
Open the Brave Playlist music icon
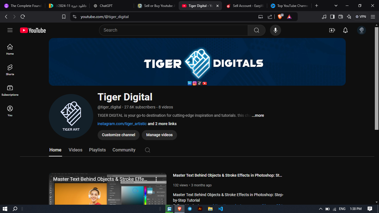pyautogui.click(x=324, y=17)
